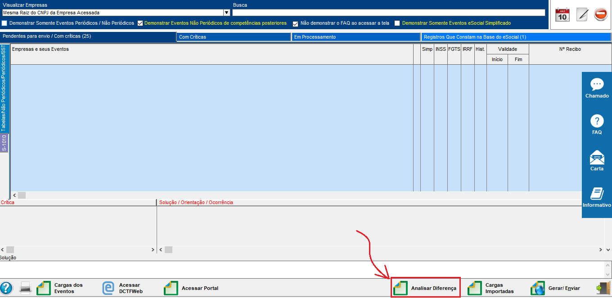Expand the Visualizar Empresas dropdown

[x=227, y=13]
